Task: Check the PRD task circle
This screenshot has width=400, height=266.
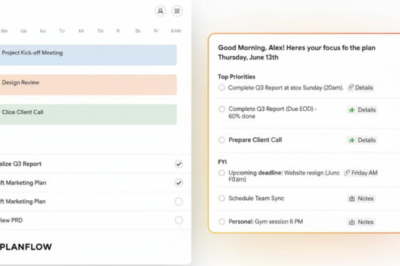Action: tap(179, 220)
